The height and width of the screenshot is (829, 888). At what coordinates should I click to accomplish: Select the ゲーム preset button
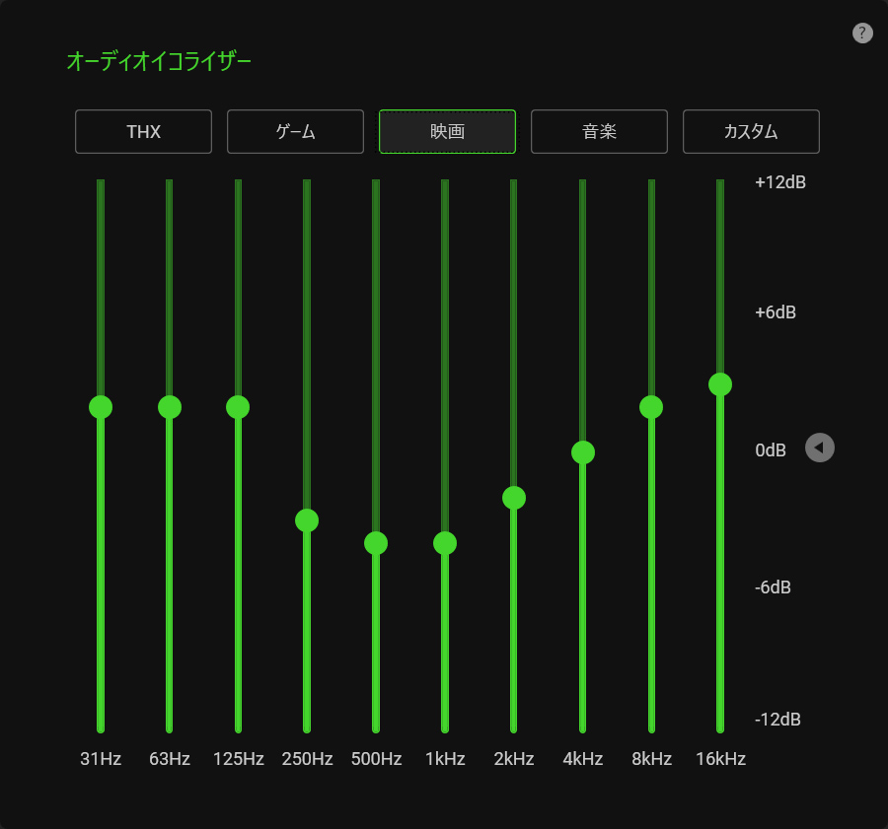pos(295,132)
